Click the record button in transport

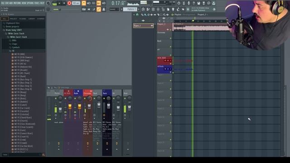pos(69,3)
